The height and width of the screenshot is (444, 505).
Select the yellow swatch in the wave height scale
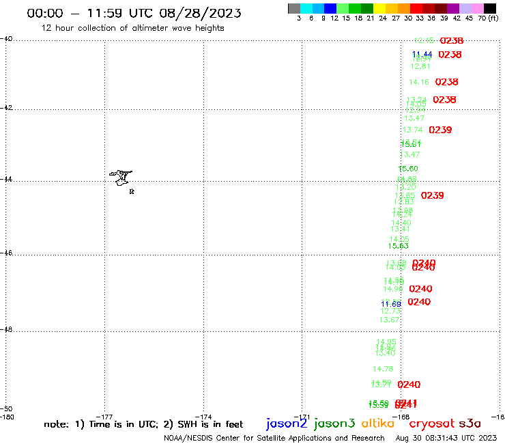(379, 8)
